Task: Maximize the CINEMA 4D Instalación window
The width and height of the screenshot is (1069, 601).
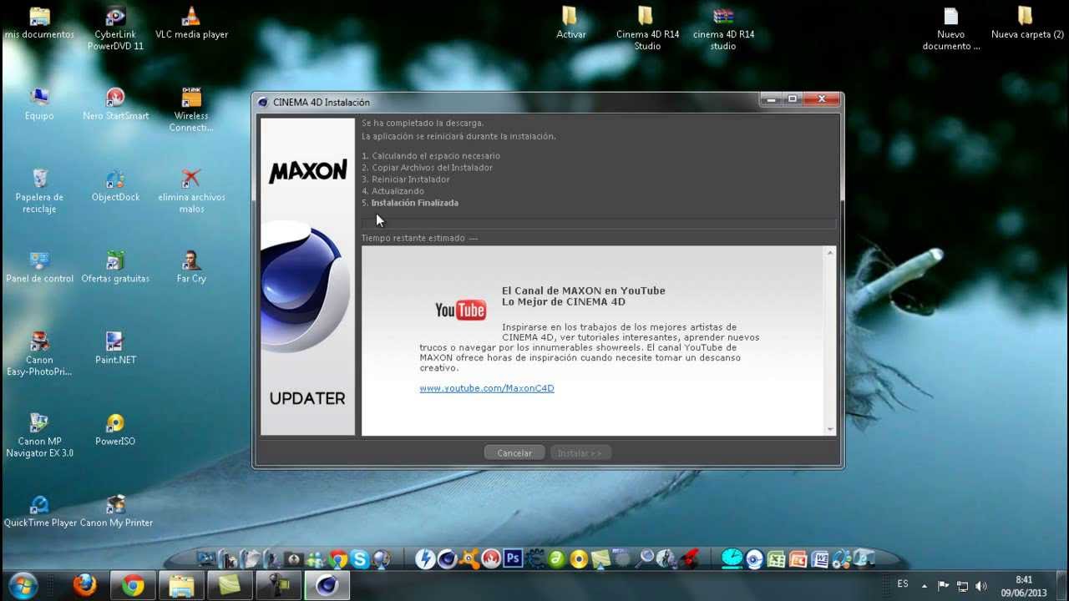Action: click(793, 99)
